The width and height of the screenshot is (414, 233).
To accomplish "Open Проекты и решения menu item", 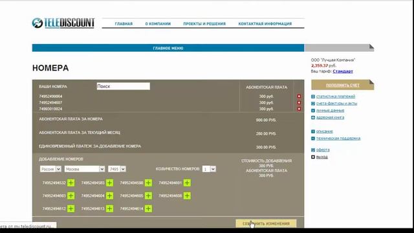I will coord(204,24).
